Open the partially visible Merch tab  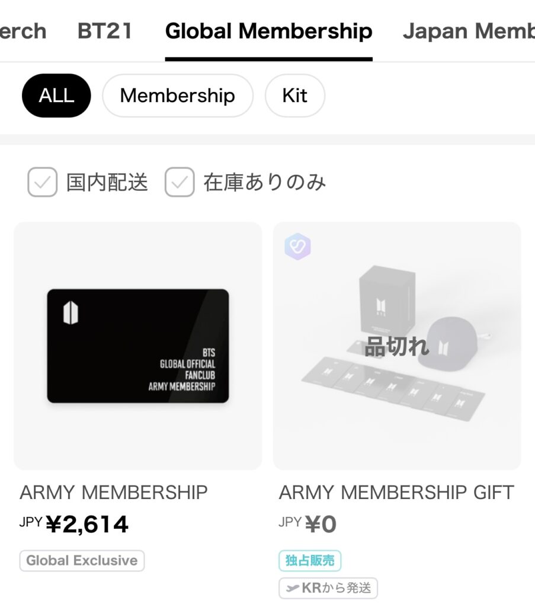click(x=23, y=31)
